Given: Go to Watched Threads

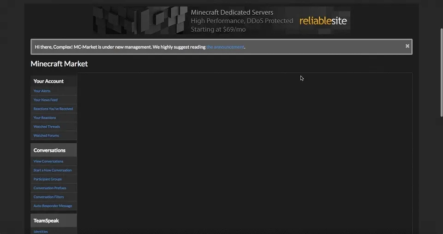Looking at the screenshot, I should (47, 127).
